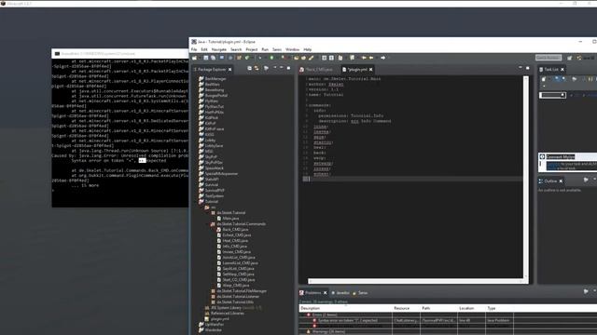Select Referenced Libraries node
Screen dimensions: 597x335
pyautogui.click(x=224, y=314)
